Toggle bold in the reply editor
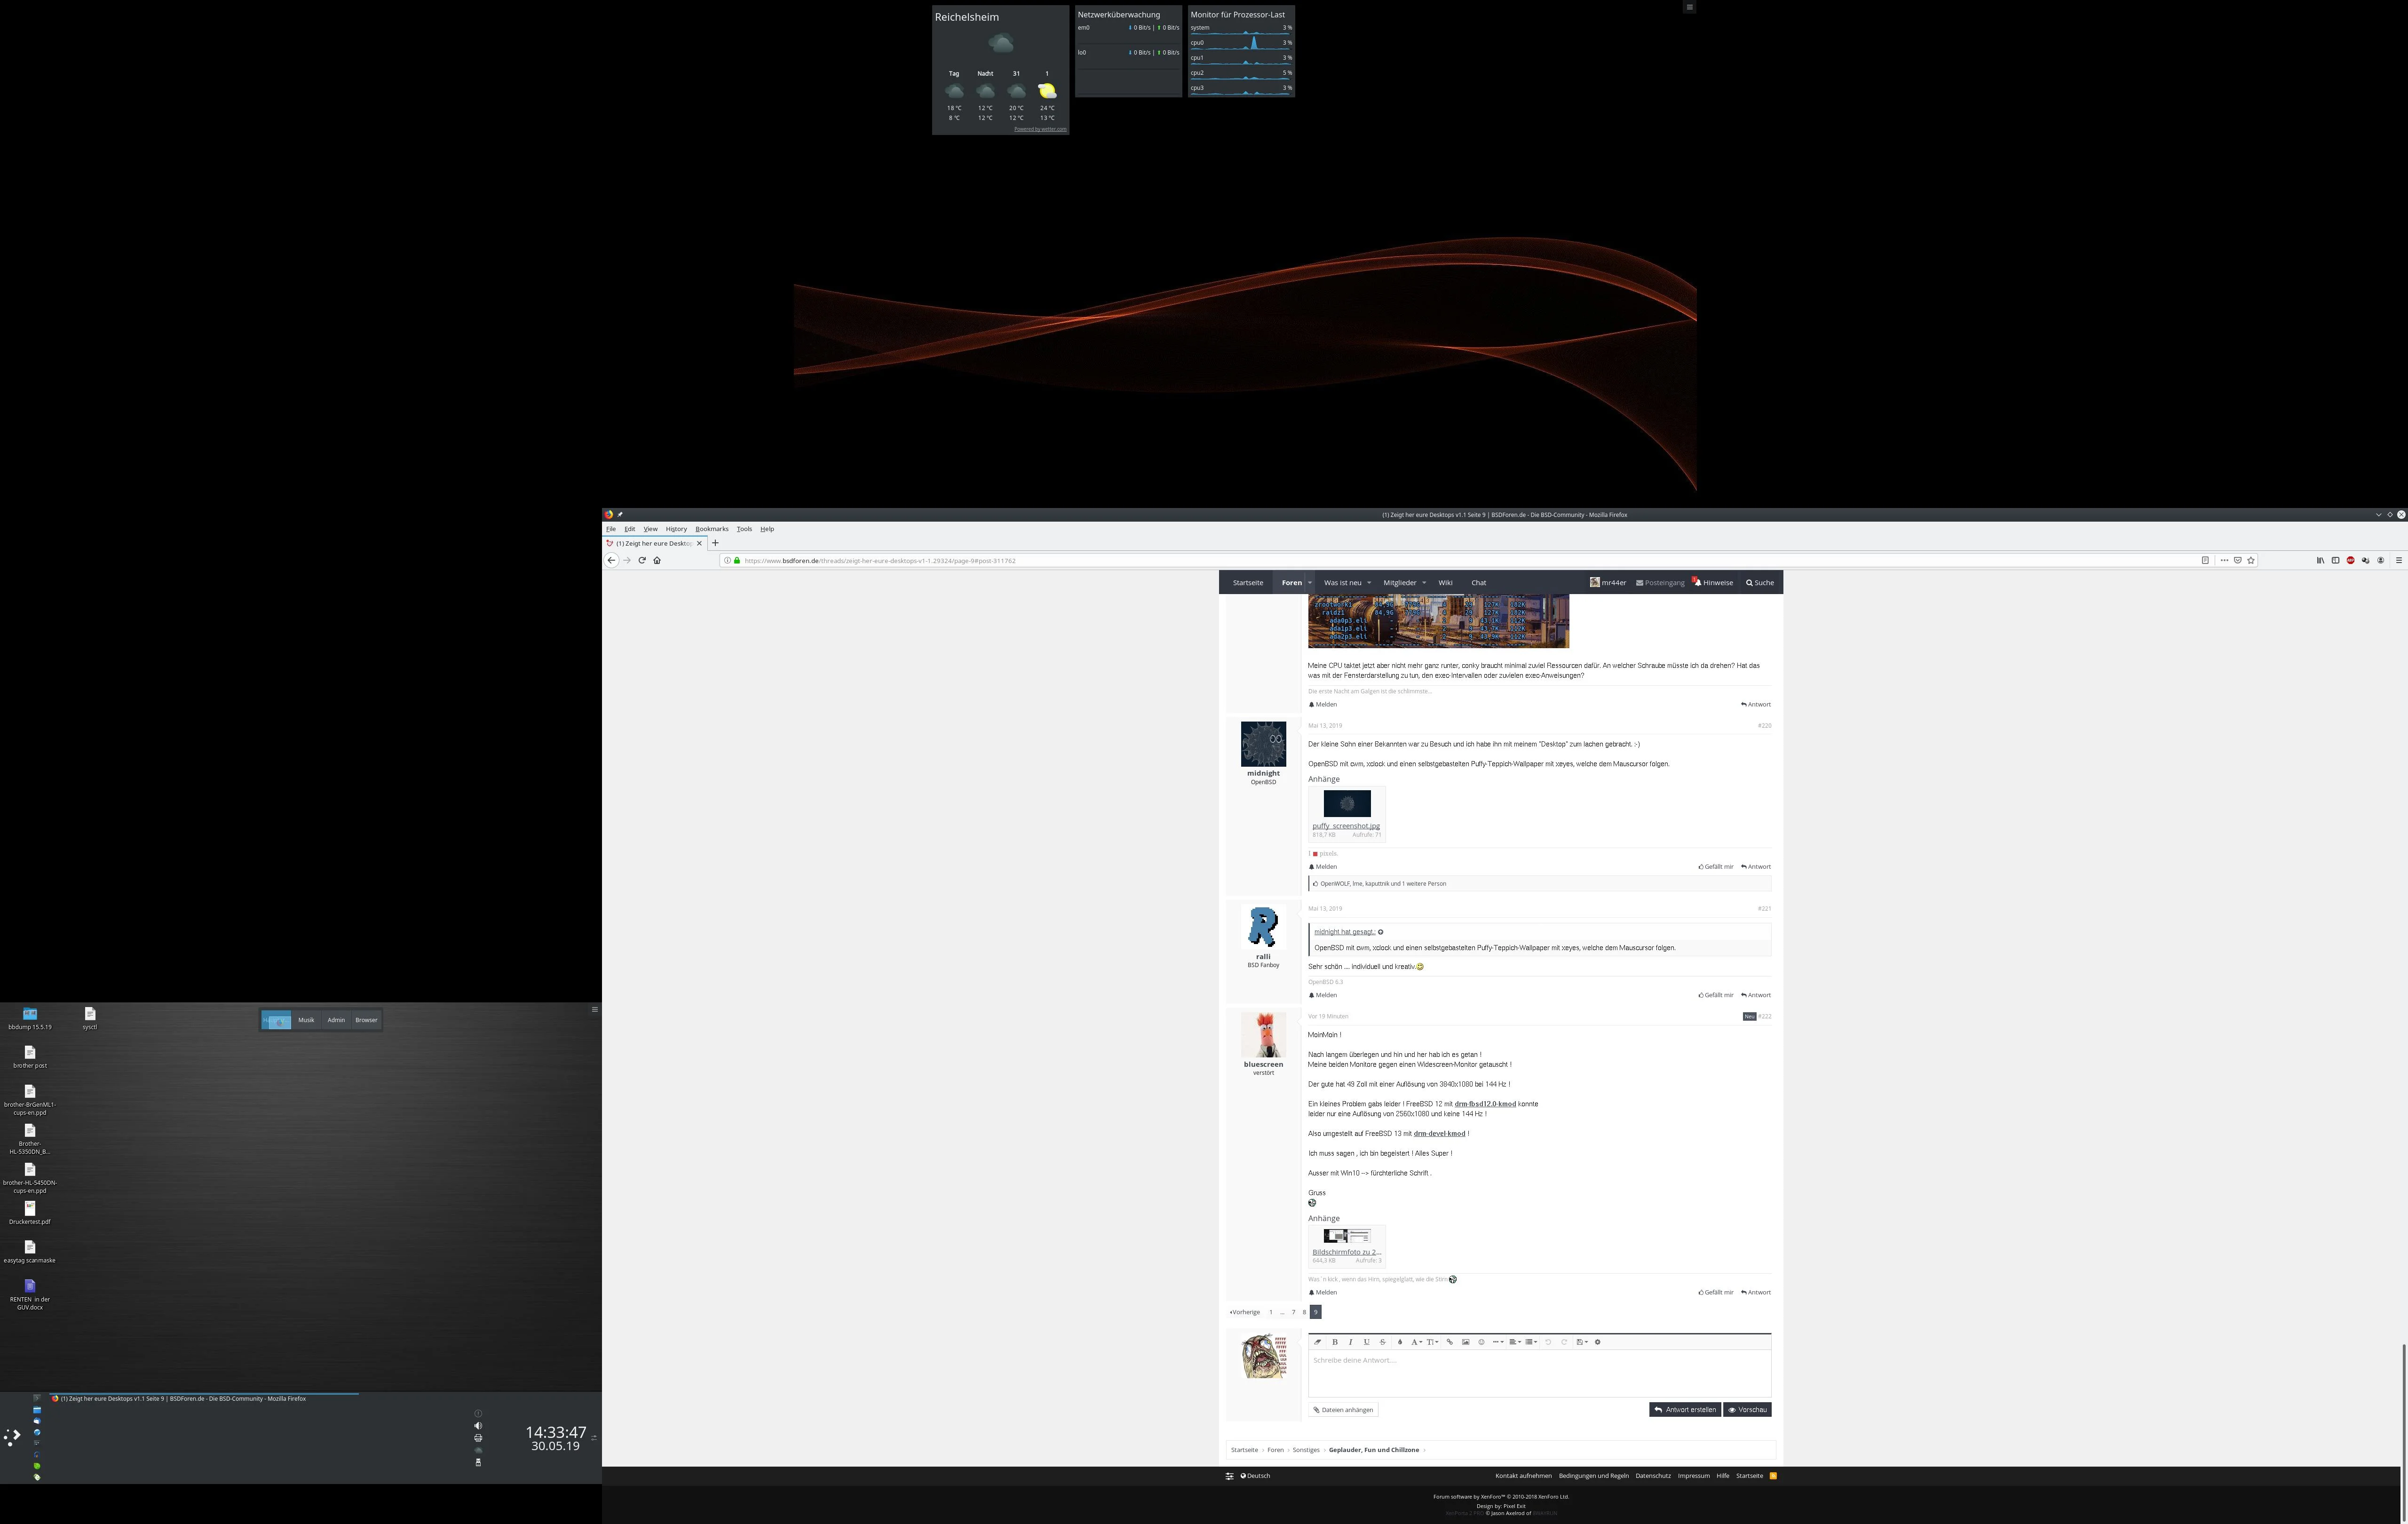This screenshot has width=2408, height=1524. pyautogui.click(x=1335, y=1342)
